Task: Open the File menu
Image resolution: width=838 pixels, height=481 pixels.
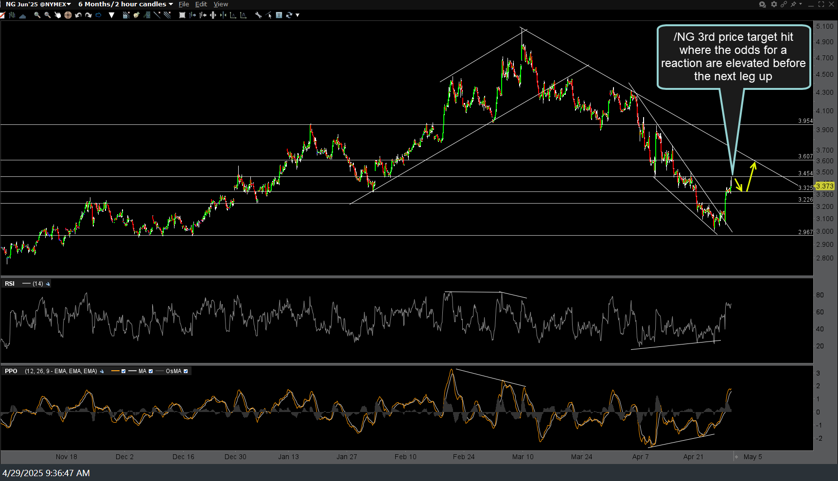Action: tap(184, 4)
